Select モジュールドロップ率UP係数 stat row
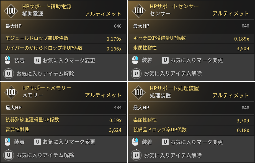The width and height of the screenshot is (255, 163). (x=64, y=39)
